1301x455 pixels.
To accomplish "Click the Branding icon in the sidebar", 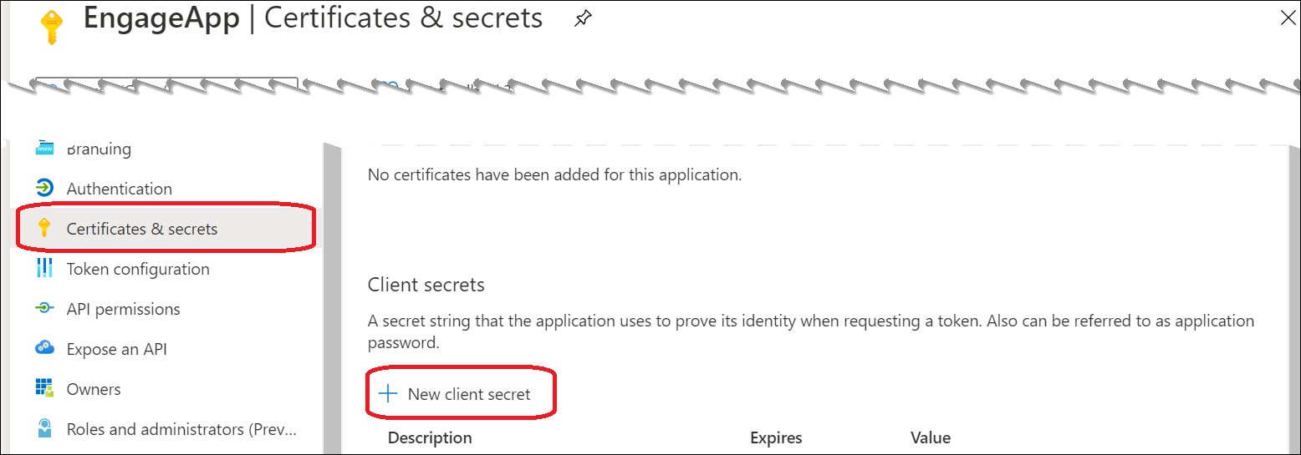I will click(45, 149).
